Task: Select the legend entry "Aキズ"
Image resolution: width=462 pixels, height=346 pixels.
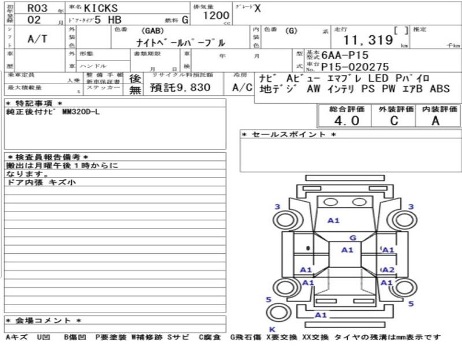Action: [x=17, y=337]
